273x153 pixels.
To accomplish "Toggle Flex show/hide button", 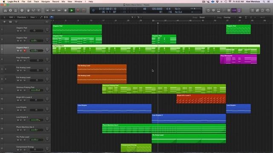I will tap(46, 17).
